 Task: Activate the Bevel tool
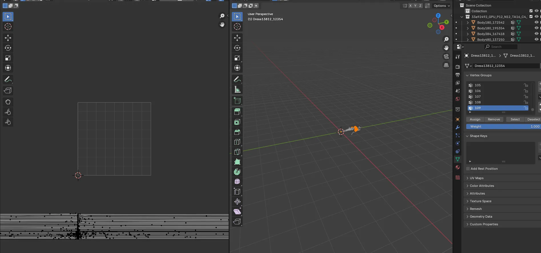pos(237,132)
